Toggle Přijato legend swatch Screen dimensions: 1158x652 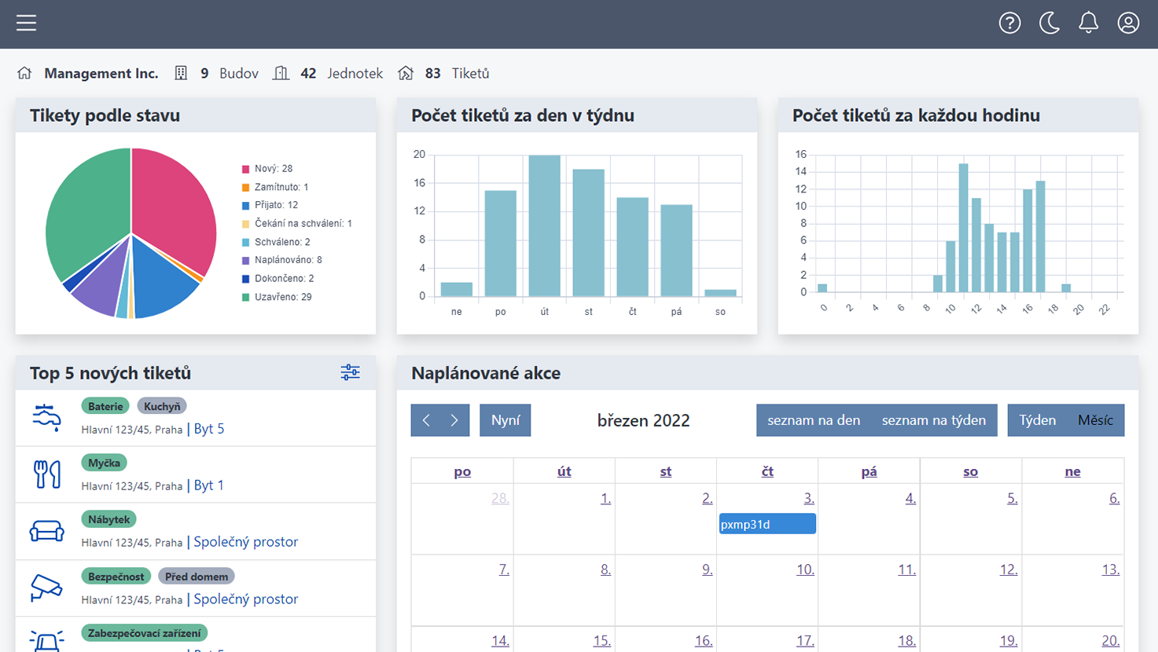click(x=246, y=205)
